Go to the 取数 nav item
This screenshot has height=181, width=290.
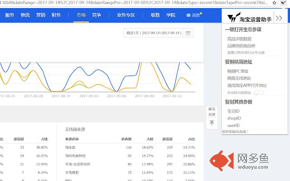(155, 15)
